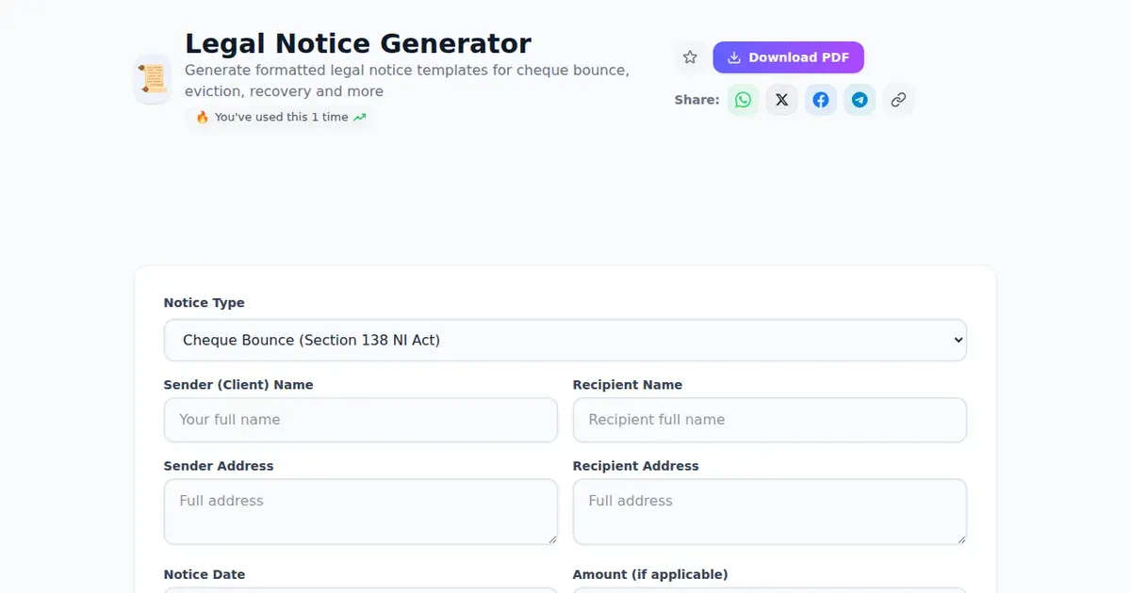Share via Telegram icon
1131x593 pixels.
coord(860,100)
